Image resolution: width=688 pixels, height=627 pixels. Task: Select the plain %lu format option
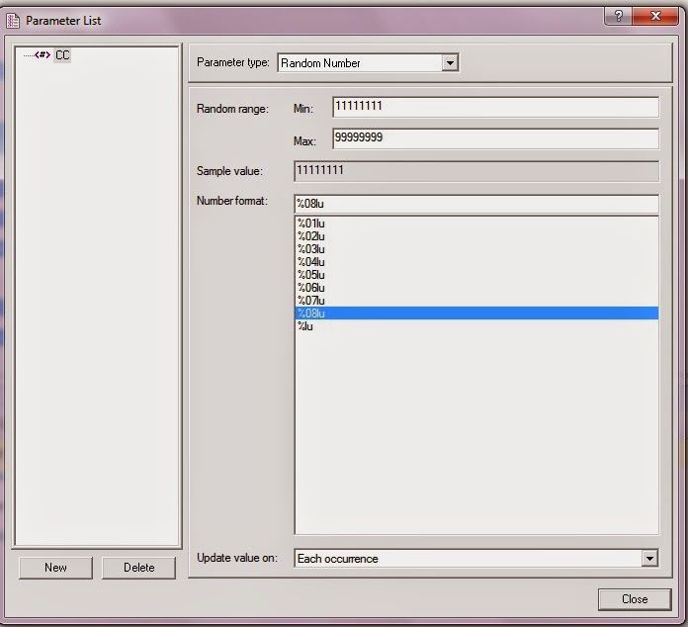[476, 326]
